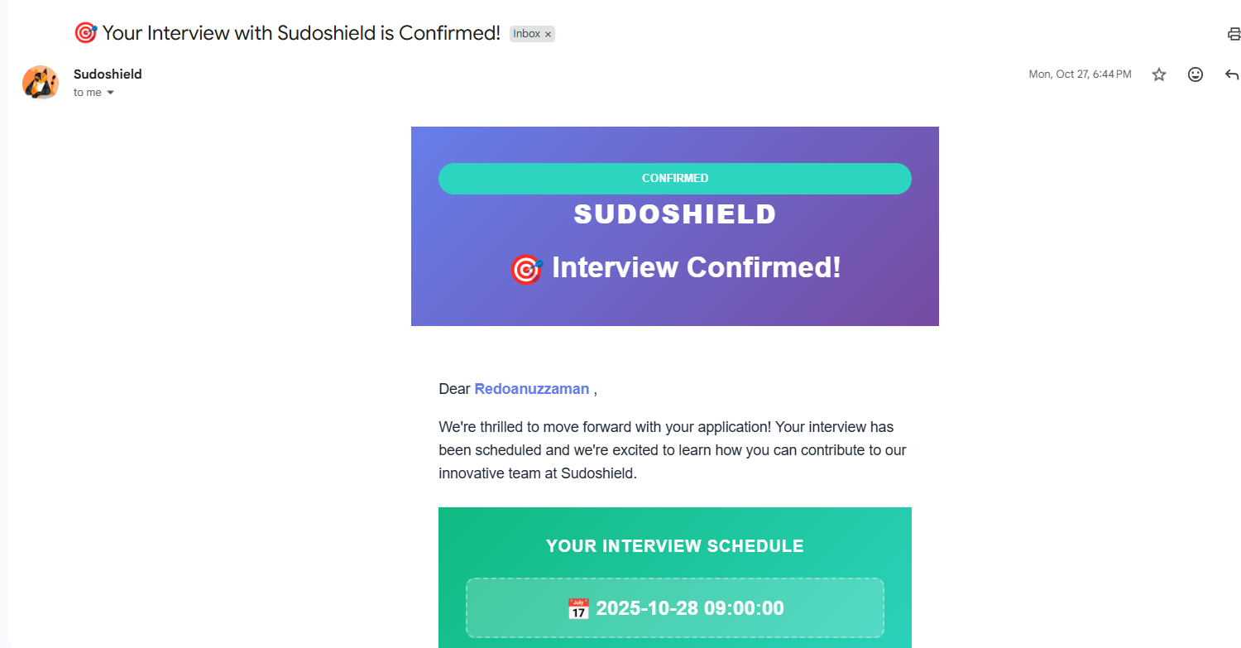This screenshot has height=648, width=1241.
Task: Click the email subject line text
Action: point(301,33)
